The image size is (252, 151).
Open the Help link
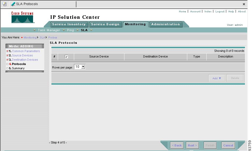coord(231,12)
